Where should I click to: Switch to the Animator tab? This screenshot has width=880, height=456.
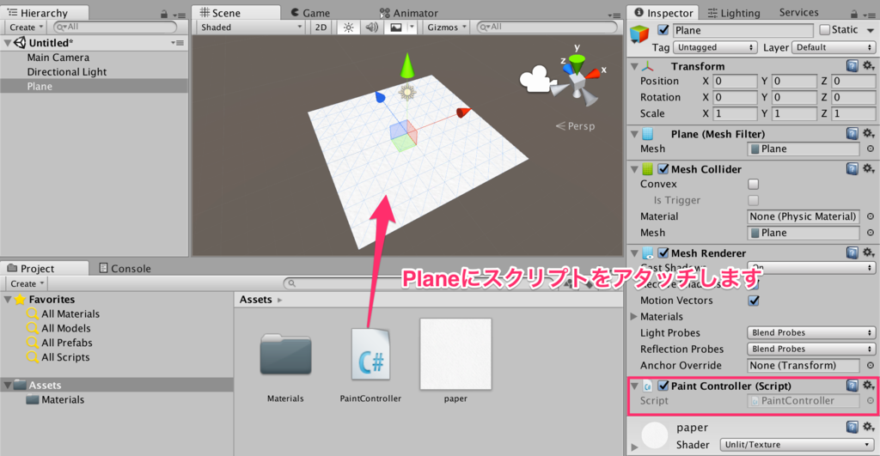click(408, 13)
